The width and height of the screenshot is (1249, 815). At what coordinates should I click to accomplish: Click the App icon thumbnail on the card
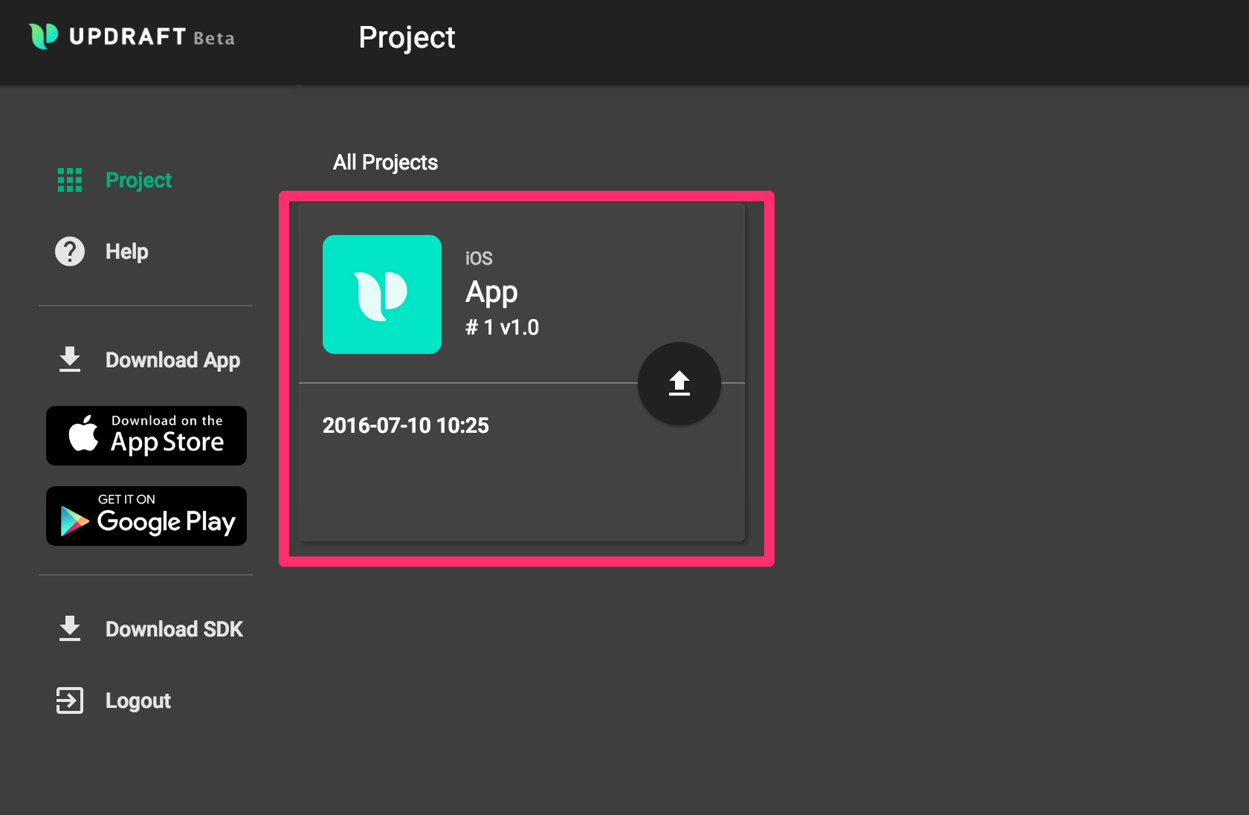tap(381, 294)
